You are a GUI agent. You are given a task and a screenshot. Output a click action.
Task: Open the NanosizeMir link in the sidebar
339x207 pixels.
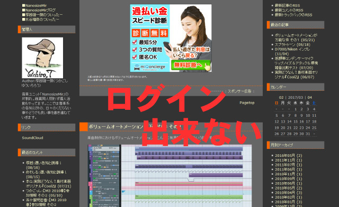click(34, 5)
